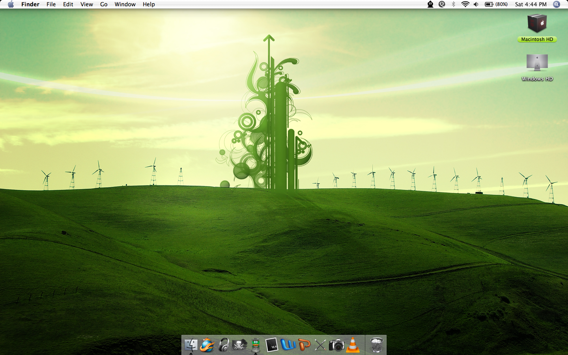Launch VLC traffic cone from the dock
The height and width of the screenshot is (355, 568).
[x=353, y=345]
